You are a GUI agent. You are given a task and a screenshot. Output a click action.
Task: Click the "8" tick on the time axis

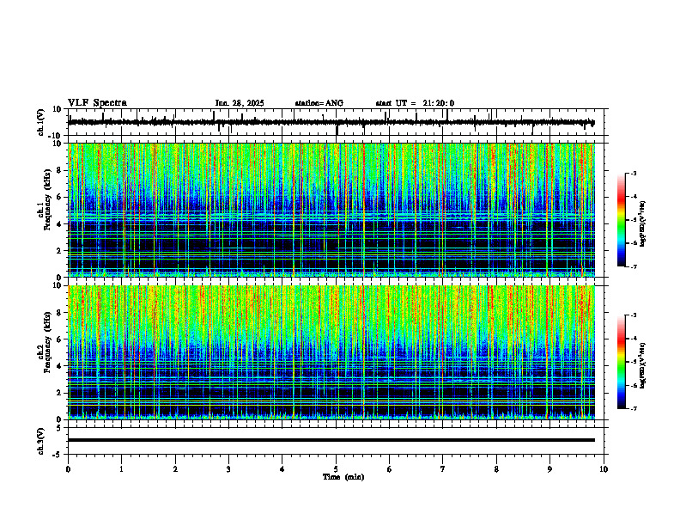(x=496, y=469)
